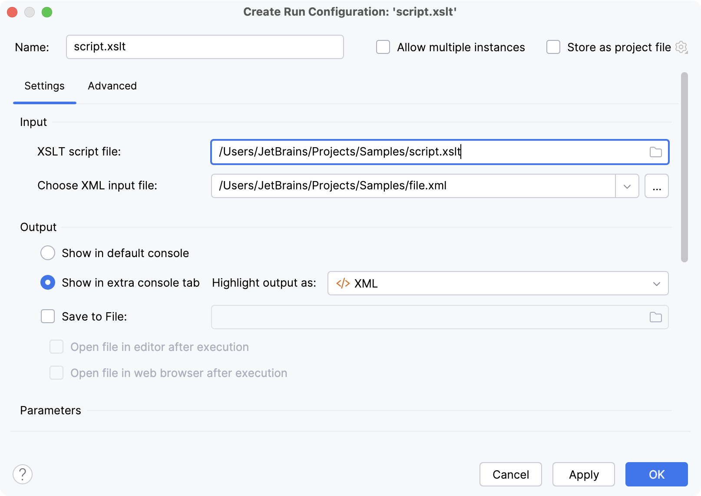
Task: Enable Save to File output
Action: click(x=48, y=316)
